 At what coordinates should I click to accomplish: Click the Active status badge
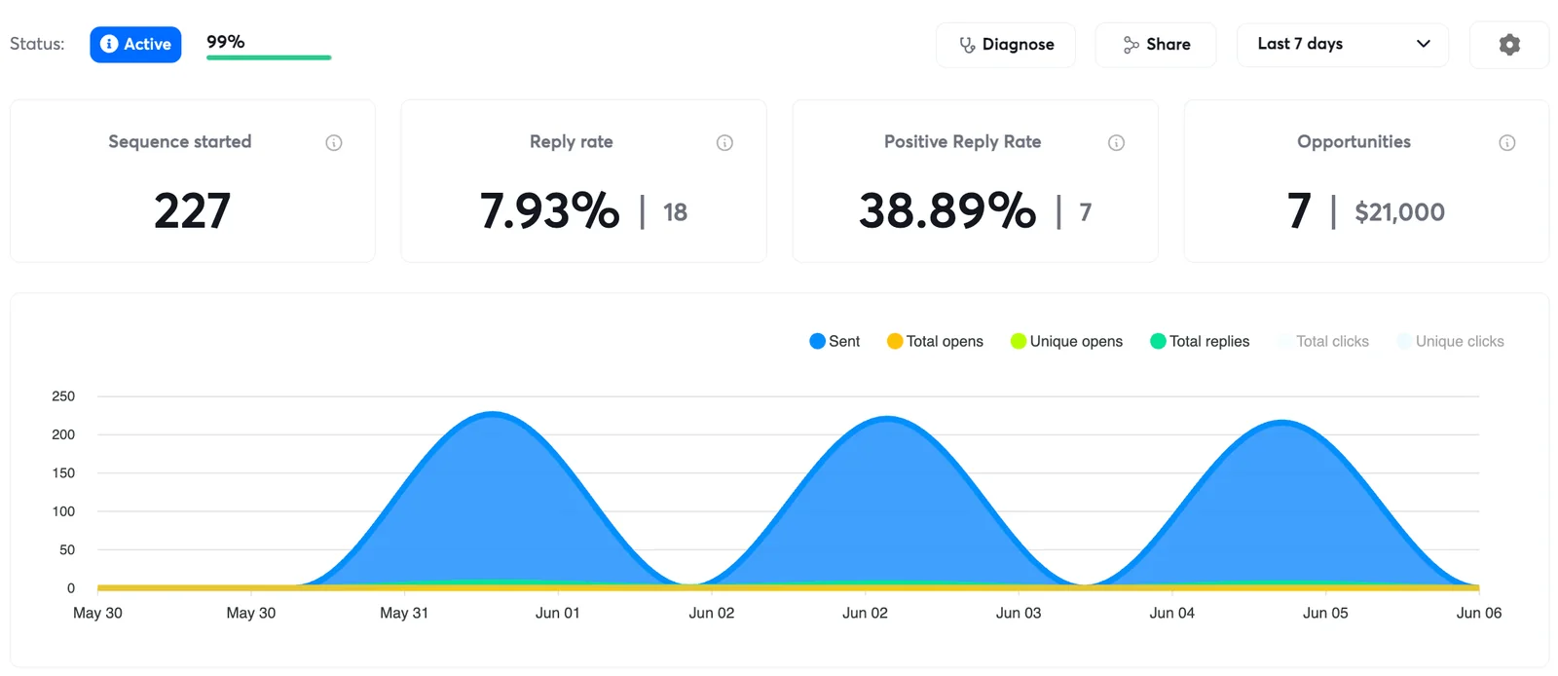click(135, 44)
